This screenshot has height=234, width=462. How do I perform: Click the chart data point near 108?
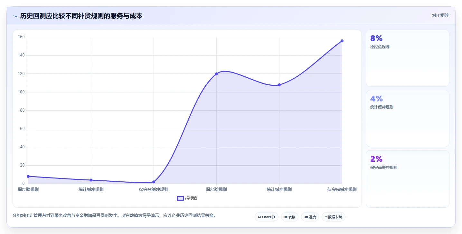coord(279,85)
